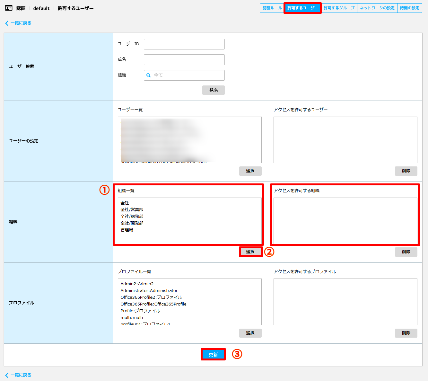Select 全社/開発部 in the organization list
Screen dimensions: 428x381
(x=132, y=223)
